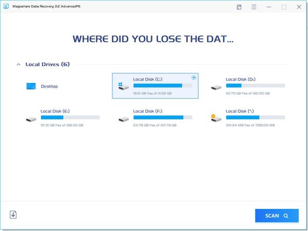Toggle the radio button on Local Disk (C:)

(x=194, y=77)
